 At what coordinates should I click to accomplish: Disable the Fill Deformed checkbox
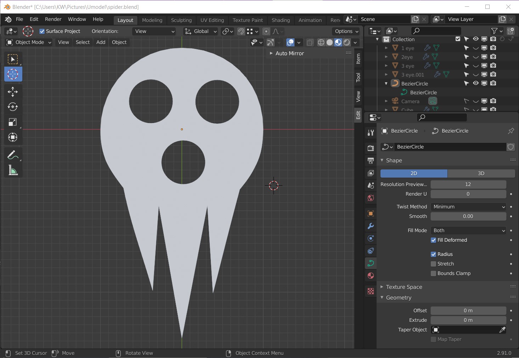point(433,240)
